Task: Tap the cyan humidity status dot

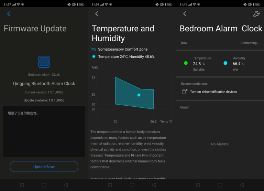Action: pyautogui.click(x=225, y=63)
